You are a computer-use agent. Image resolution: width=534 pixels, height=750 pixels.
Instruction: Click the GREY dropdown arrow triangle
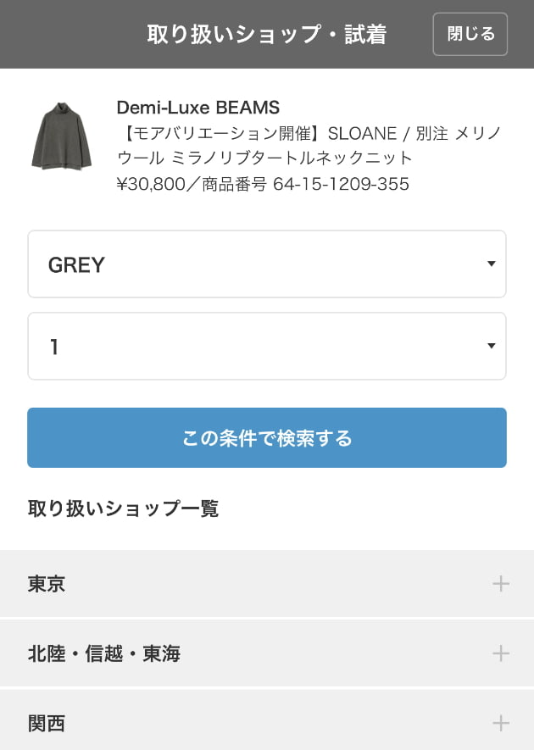[x=491, y=264]
